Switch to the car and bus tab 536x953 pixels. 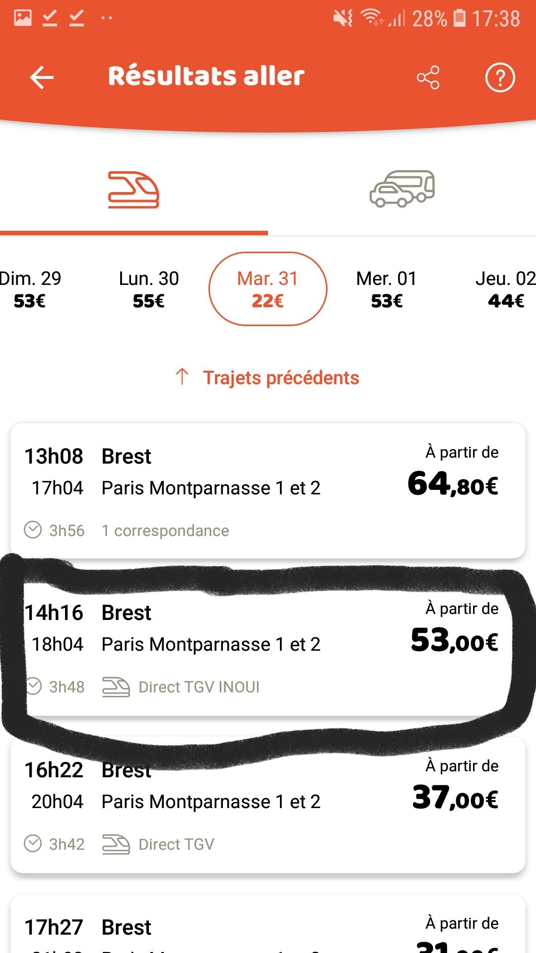coord(402,189)
